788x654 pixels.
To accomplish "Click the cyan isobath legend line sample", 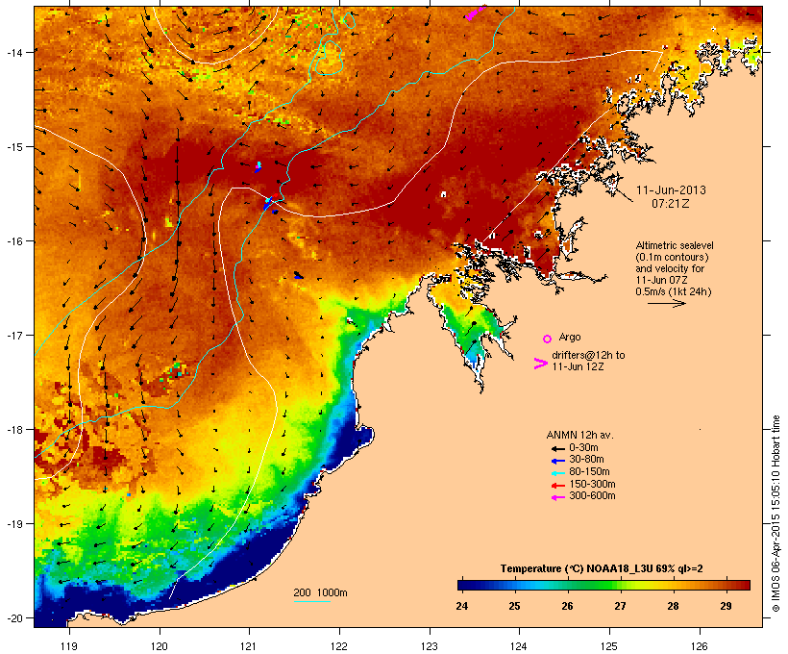I will [x=311, y=601].
